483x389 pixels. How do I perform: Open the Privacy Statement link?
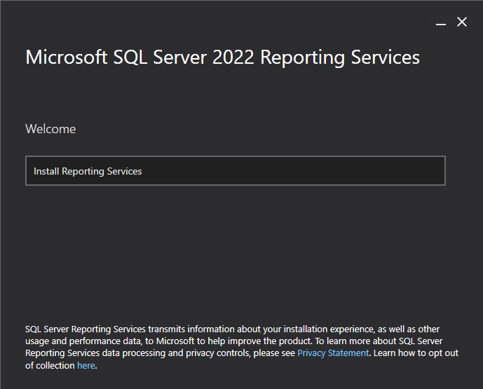(x=333, y=353)
